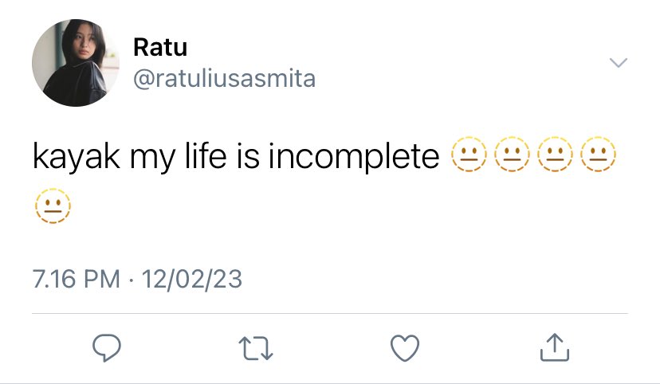Click the 7.16 PM timestamp
This screenshot has width=660, height=384.
click(77, 279)
